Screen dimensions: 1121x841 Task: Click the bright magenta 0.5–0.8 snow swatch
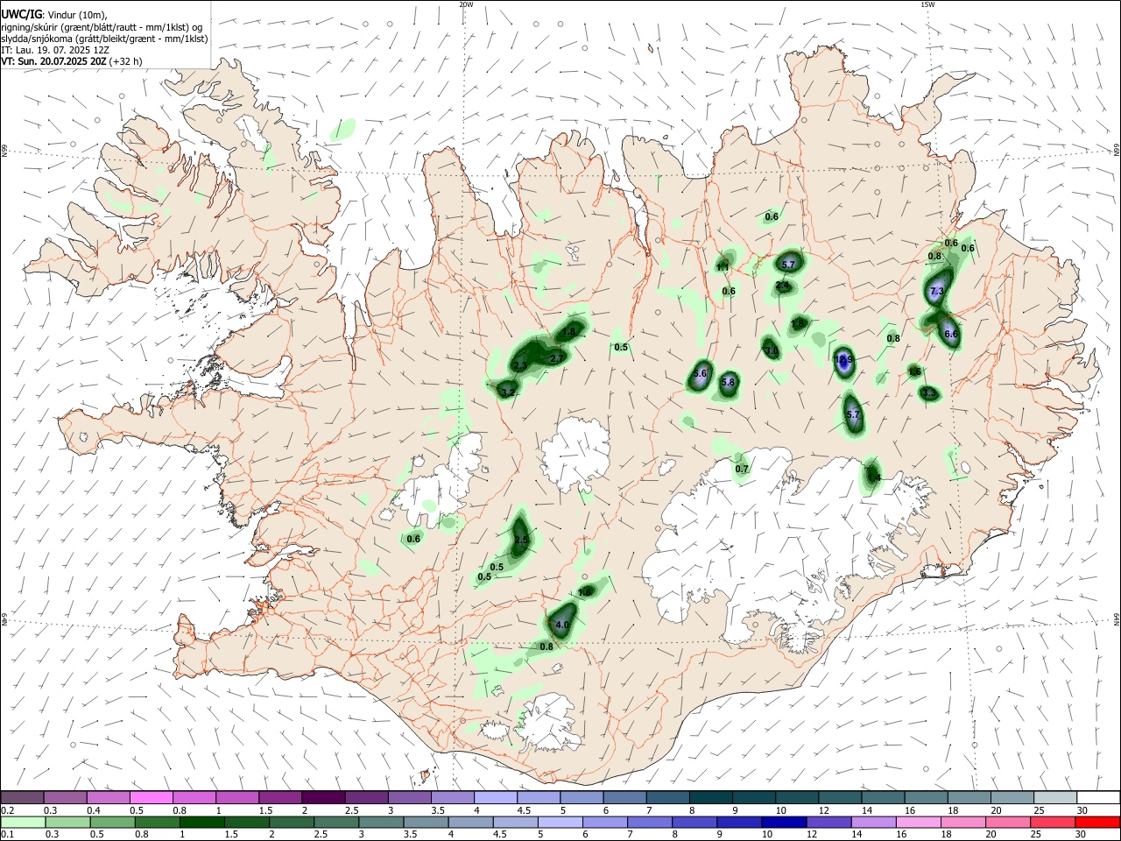152,797
